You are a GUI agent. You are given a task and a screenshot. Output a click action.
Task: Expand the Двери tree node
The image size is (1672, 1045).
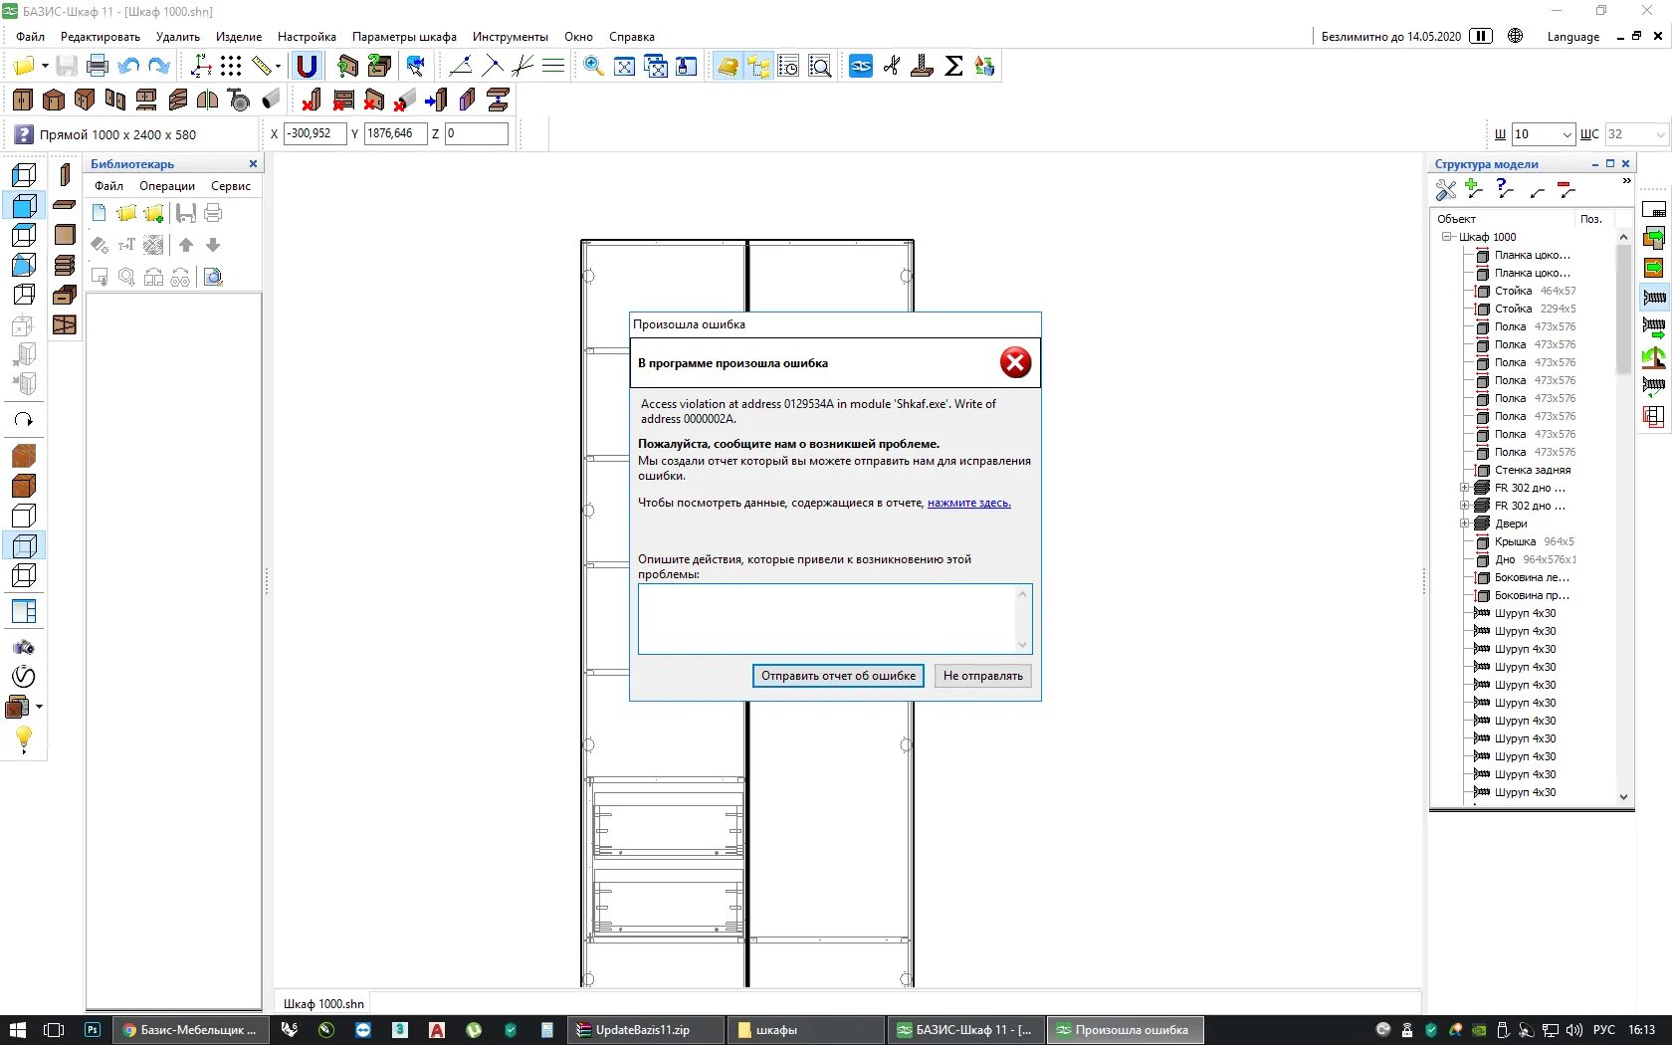[1465, 523]
